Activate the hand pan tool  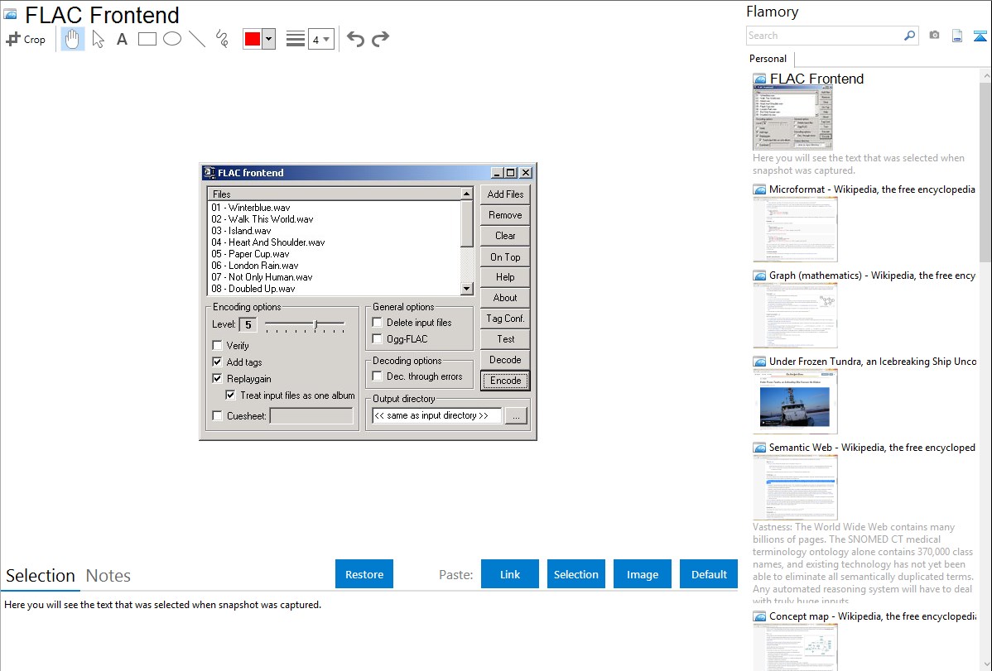72,39
